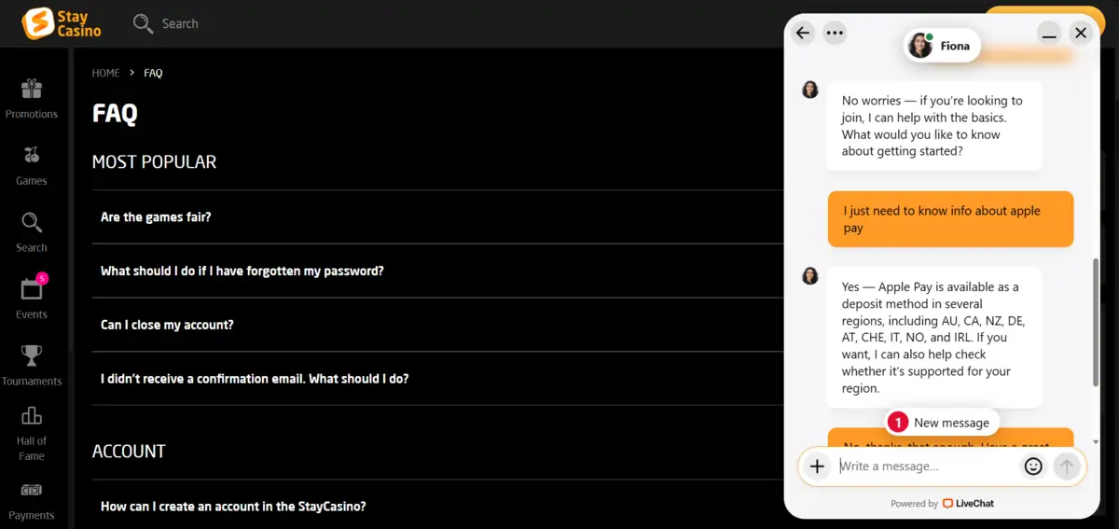
Task: Expand the forgotten password question
Action: pos(438,271)
